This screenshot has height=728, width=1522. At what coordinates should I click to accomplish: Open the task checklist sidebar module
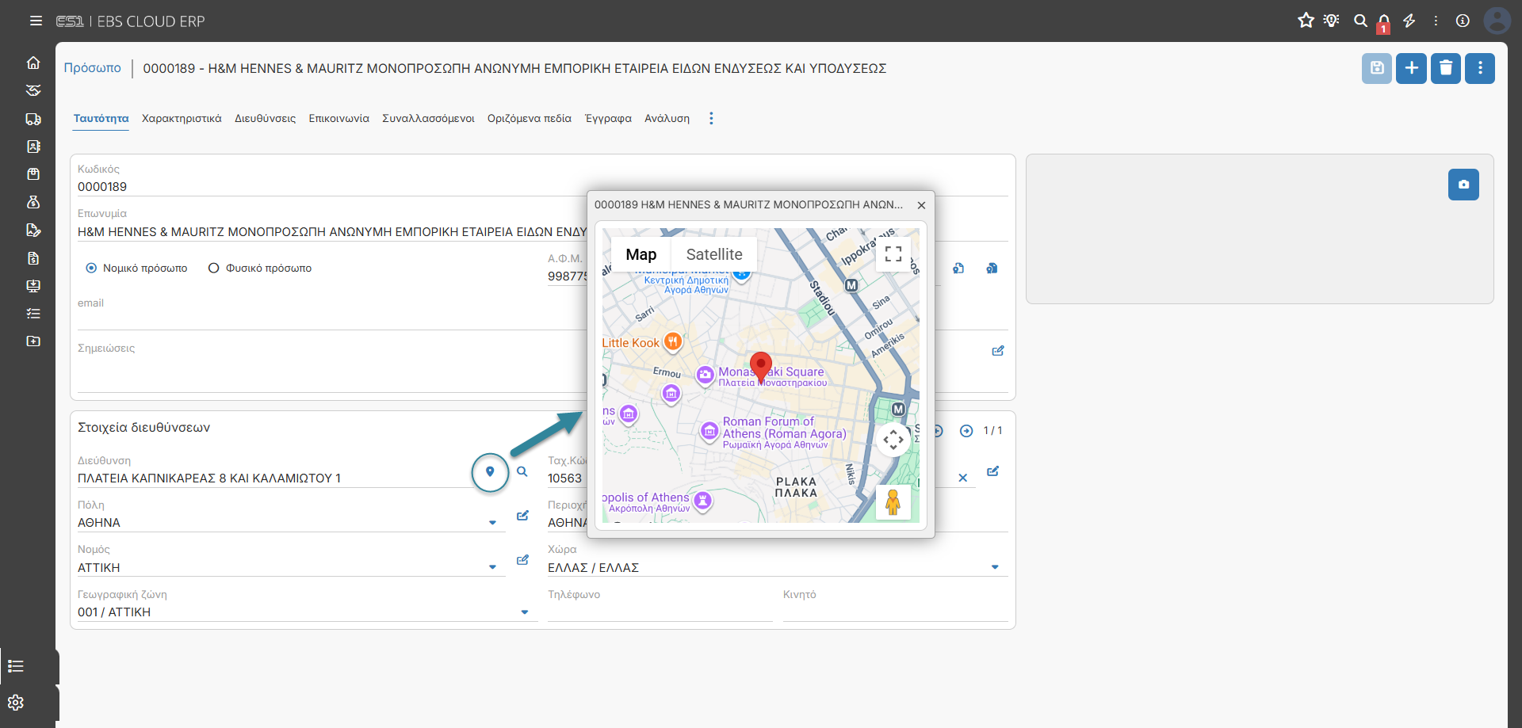33,314
